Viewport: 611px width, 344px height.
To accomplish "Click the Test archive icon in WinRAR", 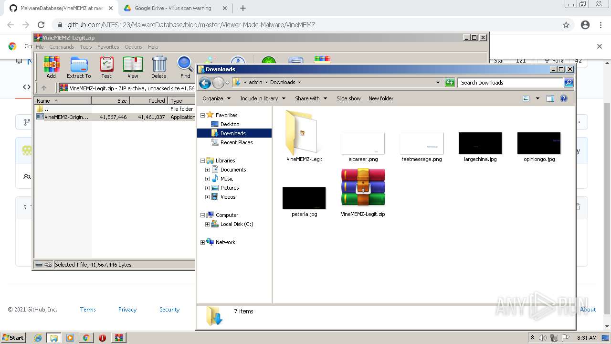I will (106, 67).
